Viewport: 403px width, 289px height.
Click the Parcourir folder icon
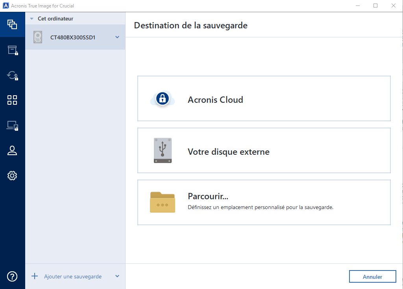coord(162,202)
